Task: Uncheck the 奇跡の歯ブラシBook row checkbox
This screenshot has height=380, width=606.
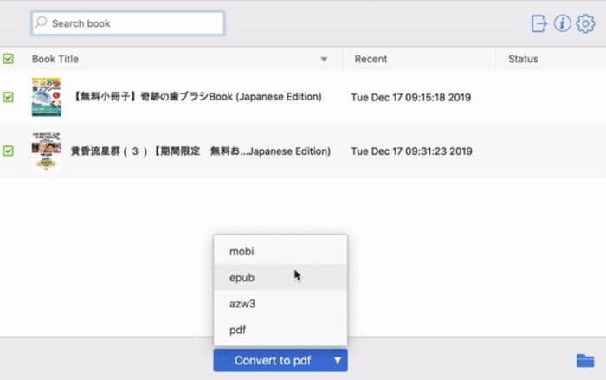Action: click(x=8, y=97)
